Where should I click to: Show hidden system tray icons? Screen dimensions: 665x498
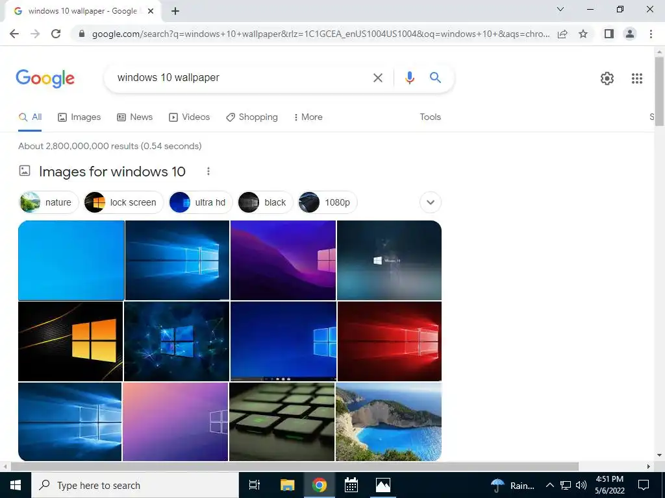point(549,485)
